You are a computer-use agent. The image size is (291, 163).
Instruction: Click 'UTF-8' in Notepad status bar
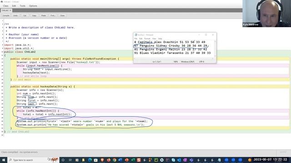pos(201,62)
